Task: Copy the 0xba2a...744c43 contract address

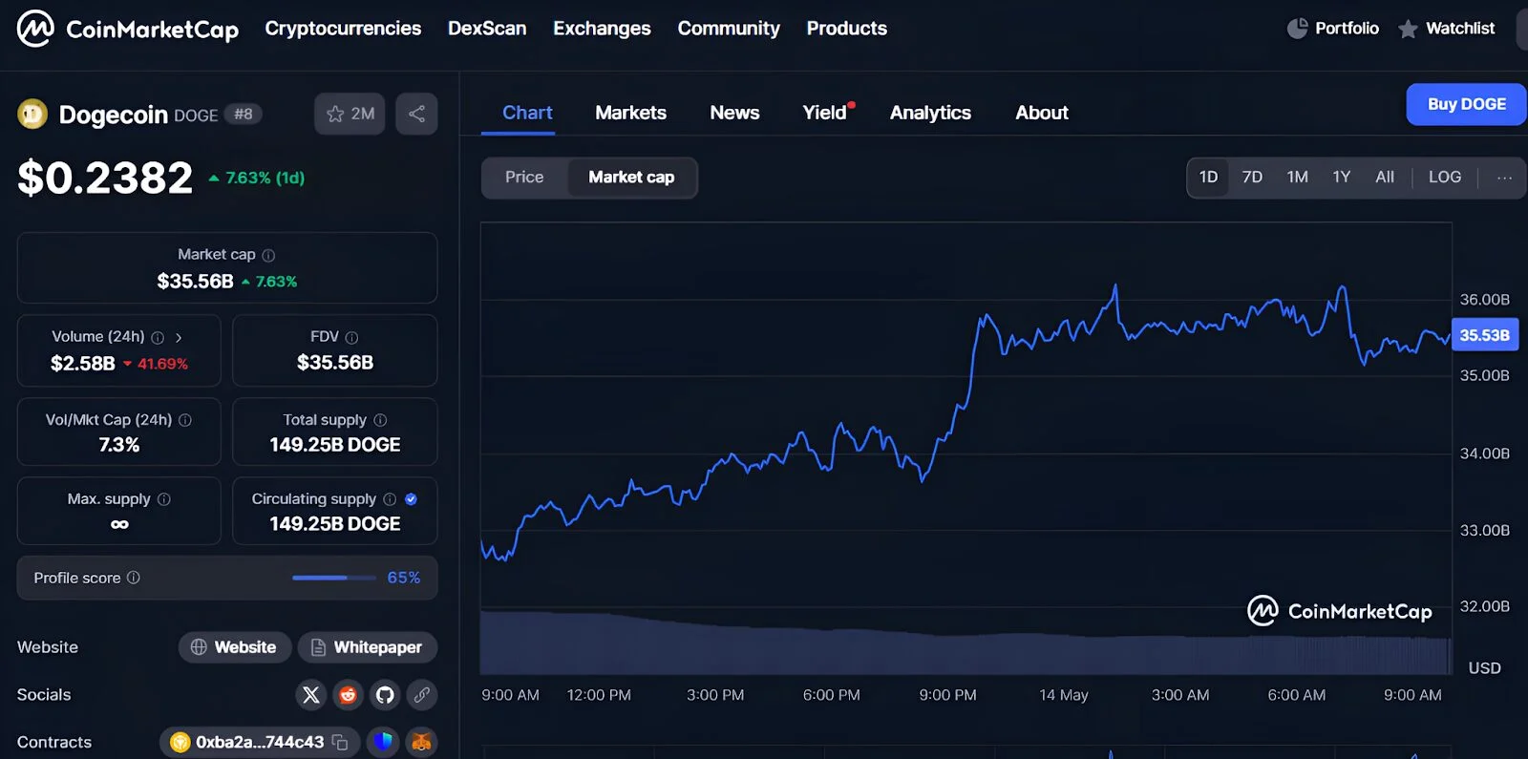Action: [340, 743]
